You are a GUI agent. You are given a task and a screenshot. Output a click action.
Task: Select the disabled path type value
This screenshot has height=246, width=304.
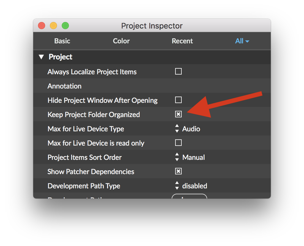click(195, 186)
